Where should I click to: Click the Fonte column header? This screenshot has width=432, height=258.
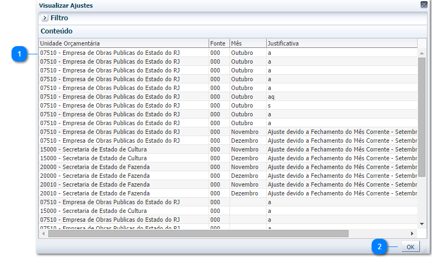(x=218, y=43)
